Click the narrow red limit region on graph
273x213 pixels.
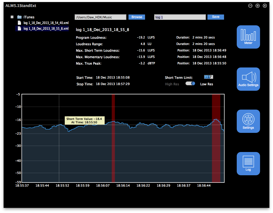(113, 138)
